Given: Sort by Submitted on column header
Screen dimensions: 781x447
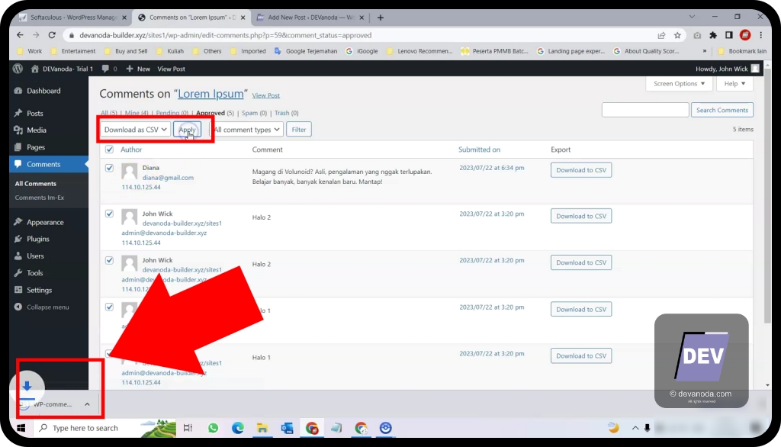Looking at the screenshot, I should tap(479, 150).
